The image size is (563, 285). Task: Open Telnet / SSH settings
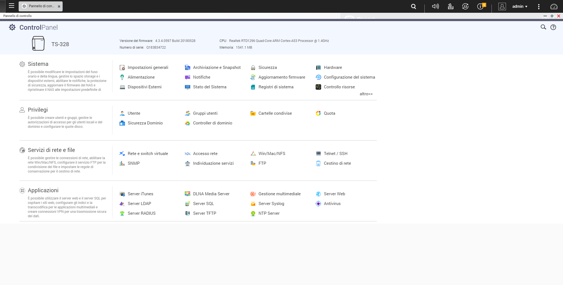[335, 154]
